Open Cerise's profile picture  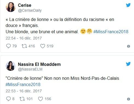[x=11, y=7]
